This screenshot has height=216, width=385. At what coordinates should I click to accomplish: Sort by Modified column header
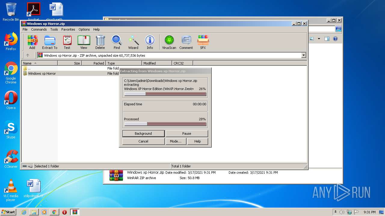[x=157, y=63]
